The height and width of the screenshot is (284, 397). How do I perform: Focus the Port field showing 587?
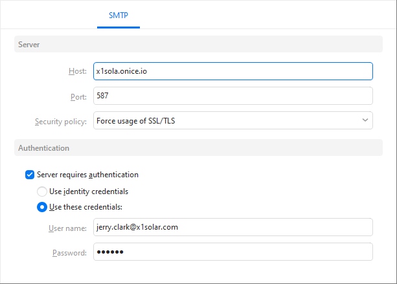coord(233,96)
